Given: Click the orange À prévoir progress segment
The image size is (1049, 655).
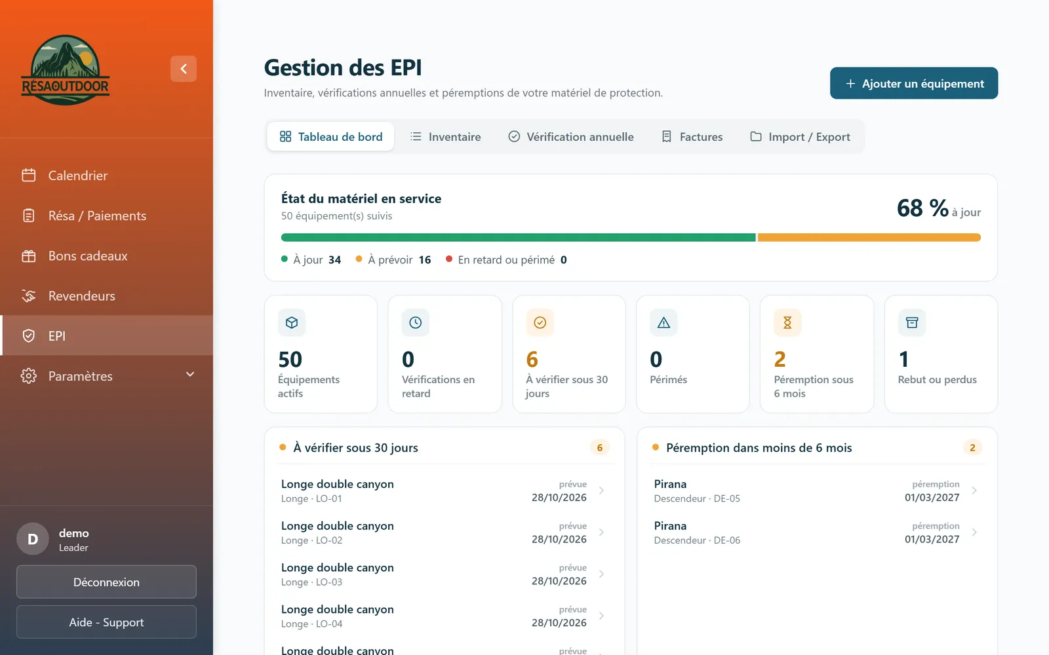Looking at the screenshot, I should [869, 238].
